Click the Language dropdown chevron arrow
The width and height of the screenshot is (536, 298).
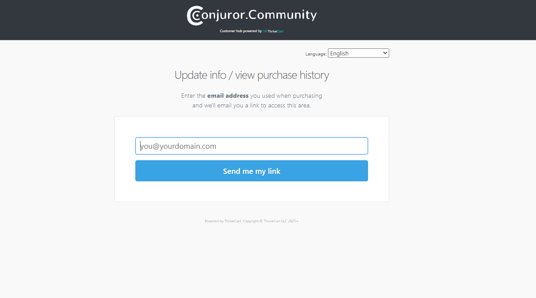(385, 53)
